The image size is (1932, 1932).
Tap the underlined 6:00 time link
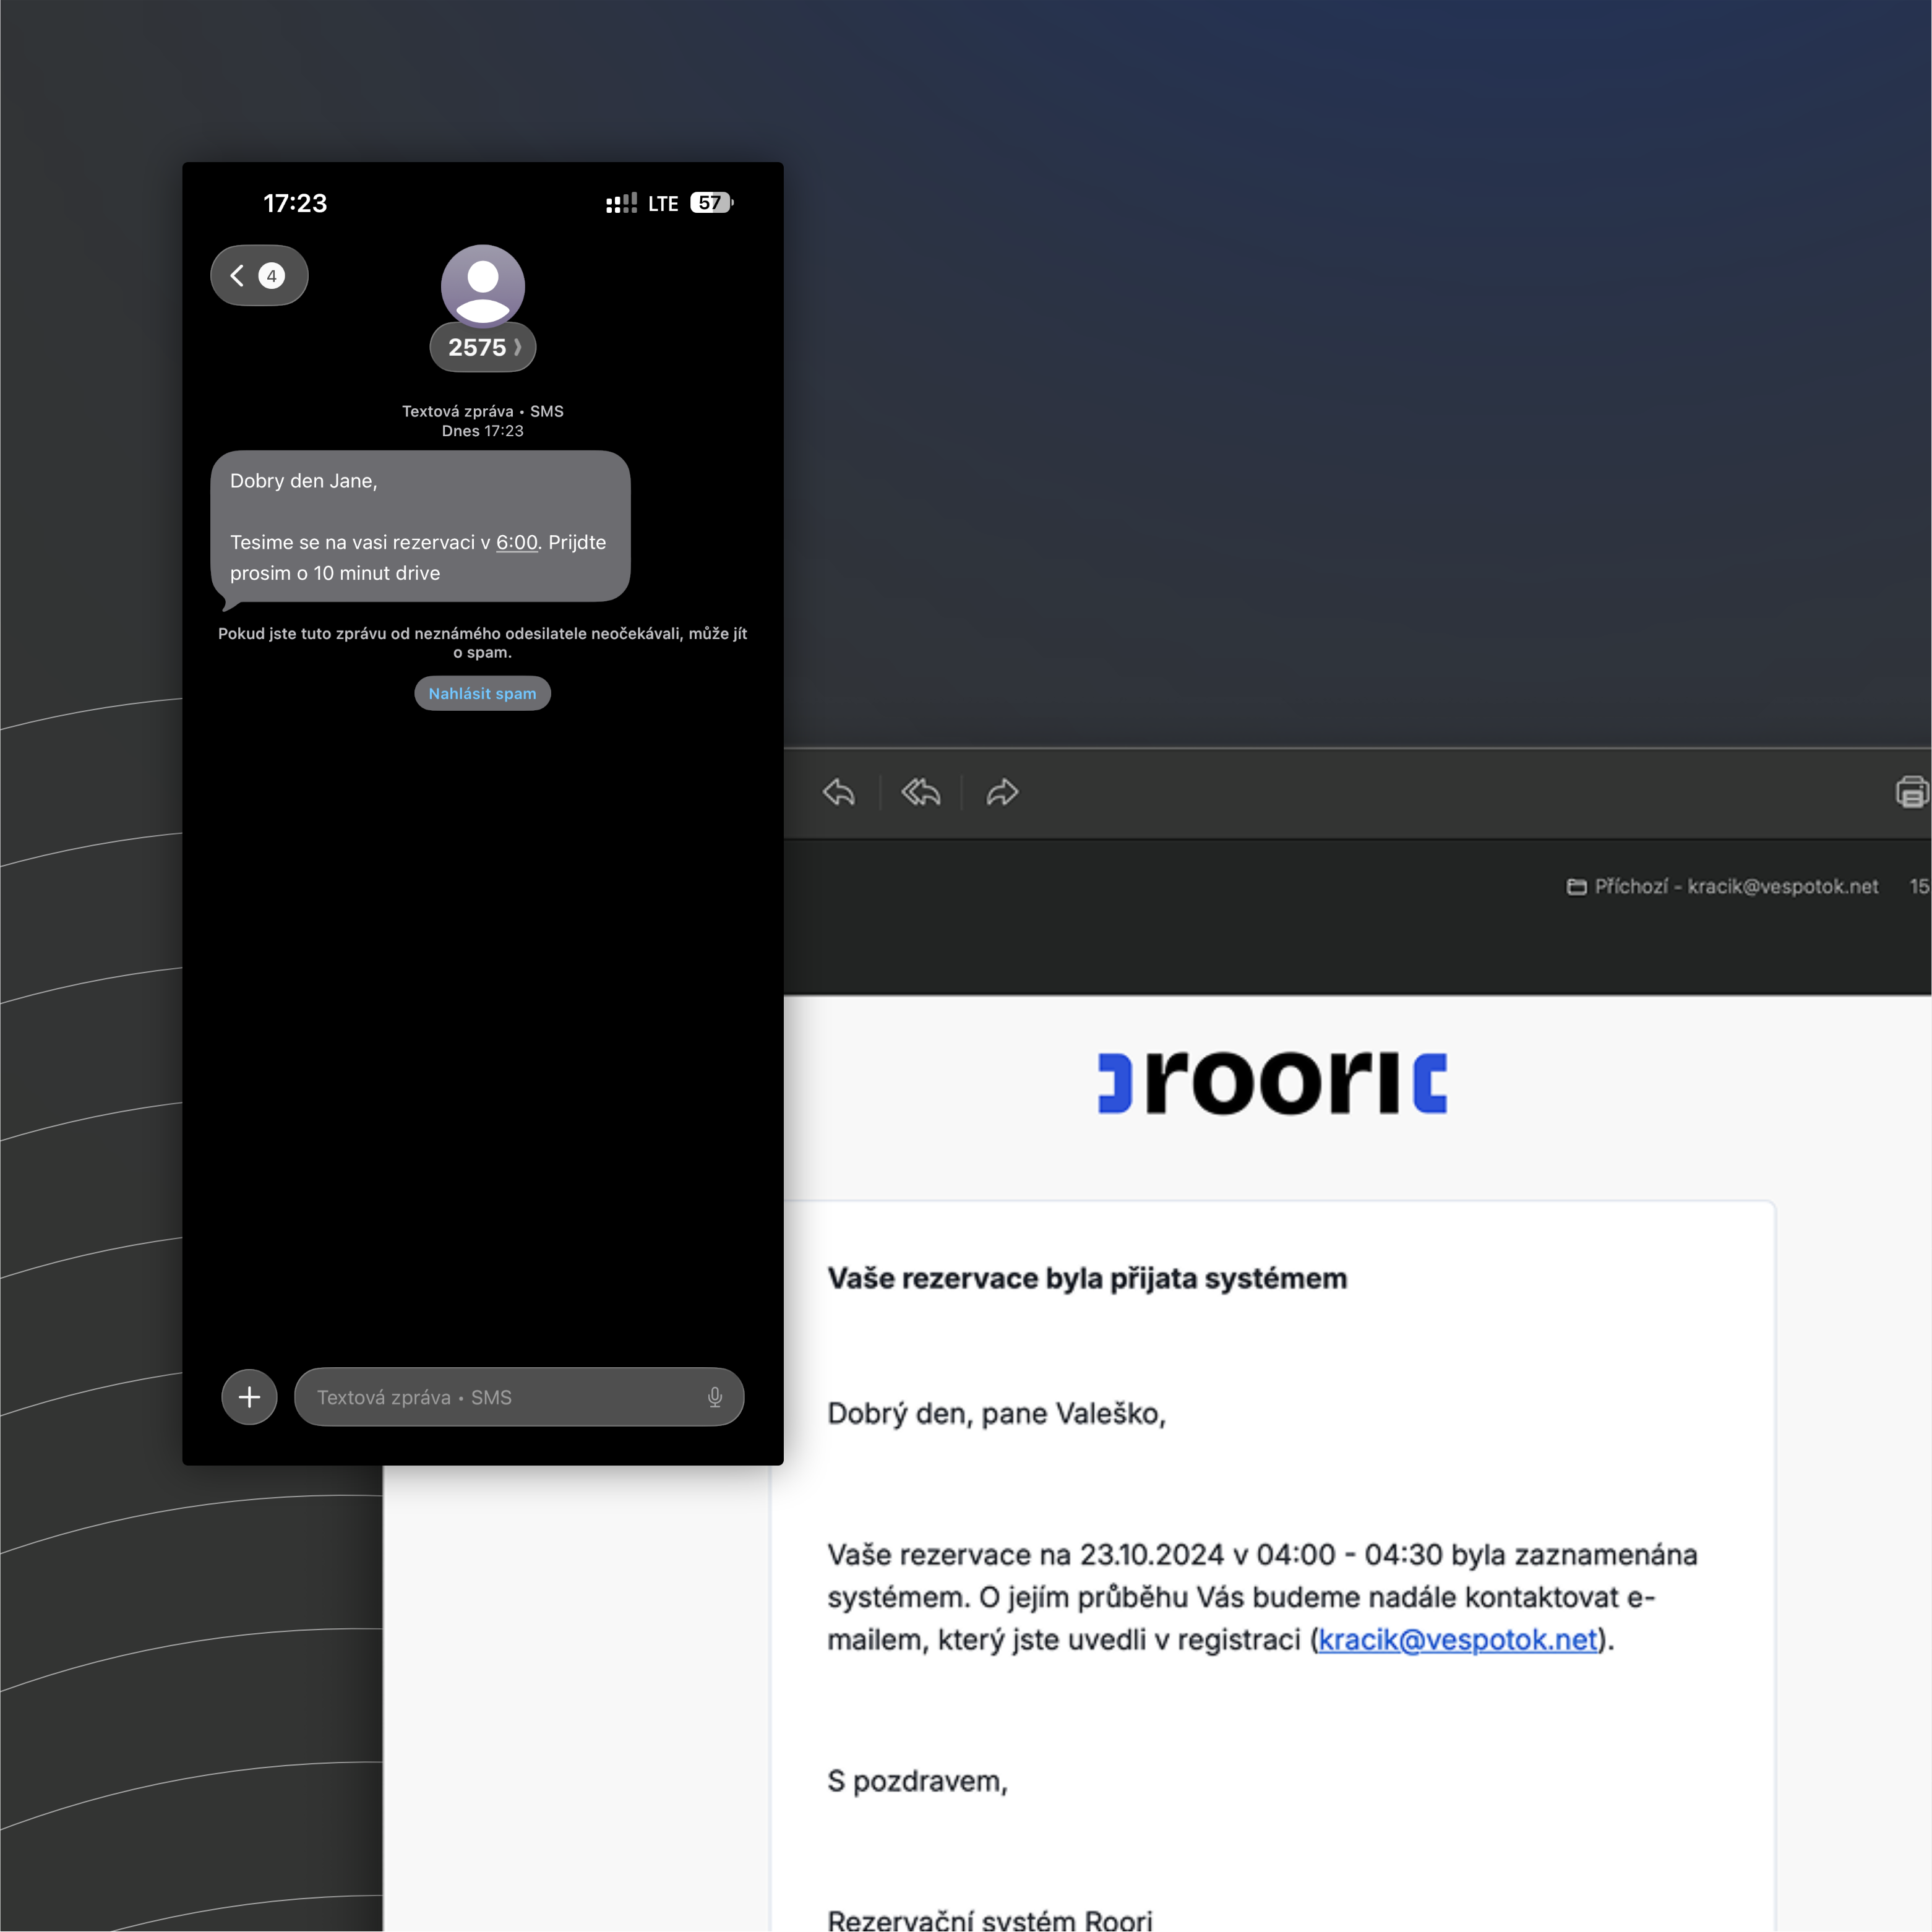coord(516,542)
